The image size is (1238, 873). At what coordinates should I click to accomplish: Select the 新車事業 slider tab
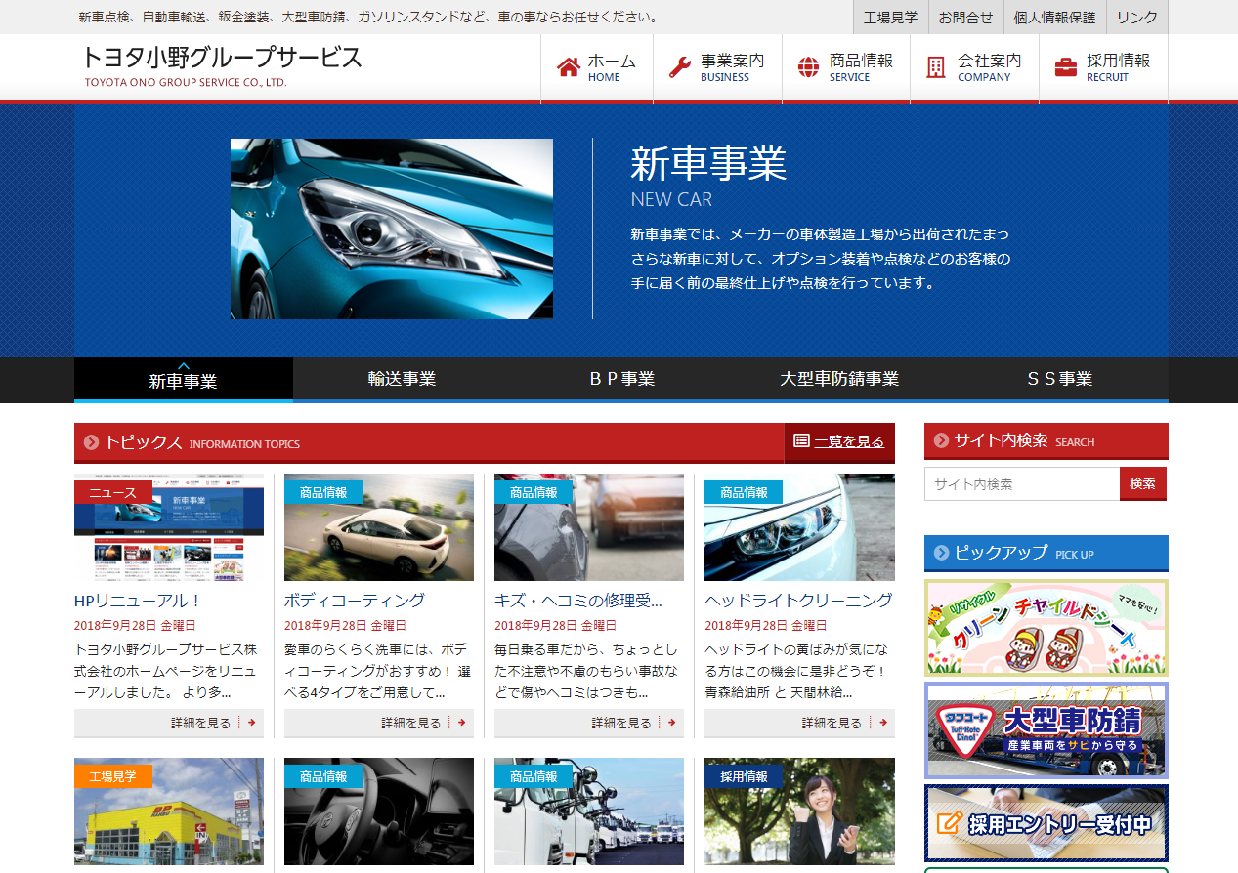tap(183, 380)
